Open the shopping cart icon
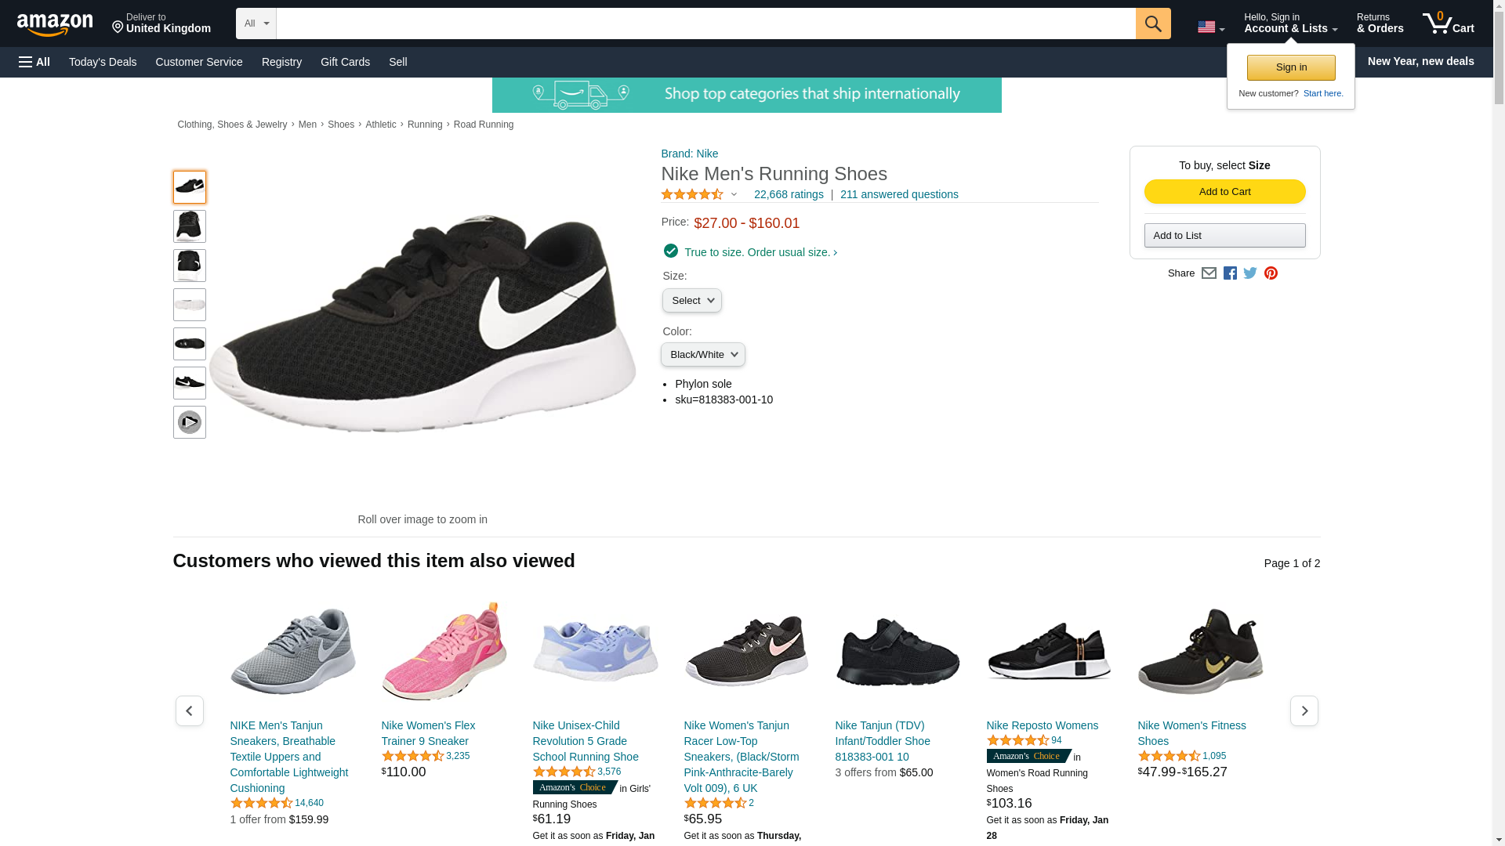Screen dimensions: 1505x846 1447,23
